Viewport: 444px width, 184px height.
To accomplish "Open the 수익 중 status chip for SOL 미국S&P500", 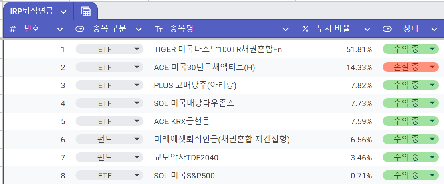I will (x=411, y=176).
